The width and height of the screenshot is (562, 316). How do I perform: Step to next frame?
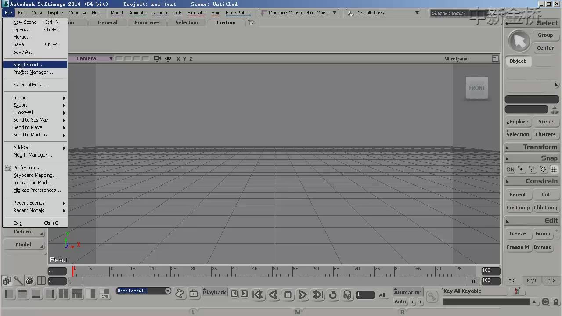click(244, 294)
